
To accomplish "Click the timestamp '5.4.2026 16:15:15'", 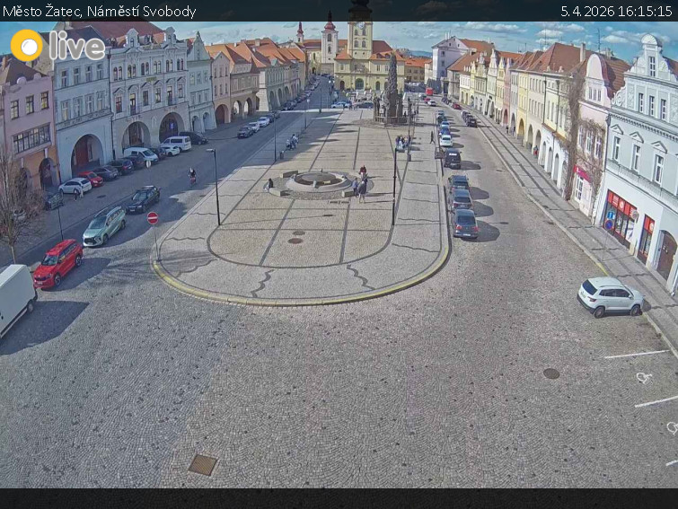I will tap(616, 12).
